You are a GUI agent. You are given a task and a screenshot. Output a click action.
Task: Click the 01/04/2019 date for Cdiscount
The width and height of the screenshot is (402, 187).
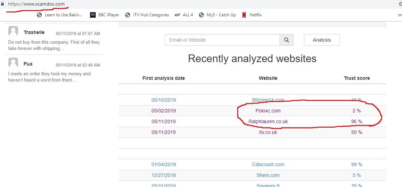tap(163, 164)
